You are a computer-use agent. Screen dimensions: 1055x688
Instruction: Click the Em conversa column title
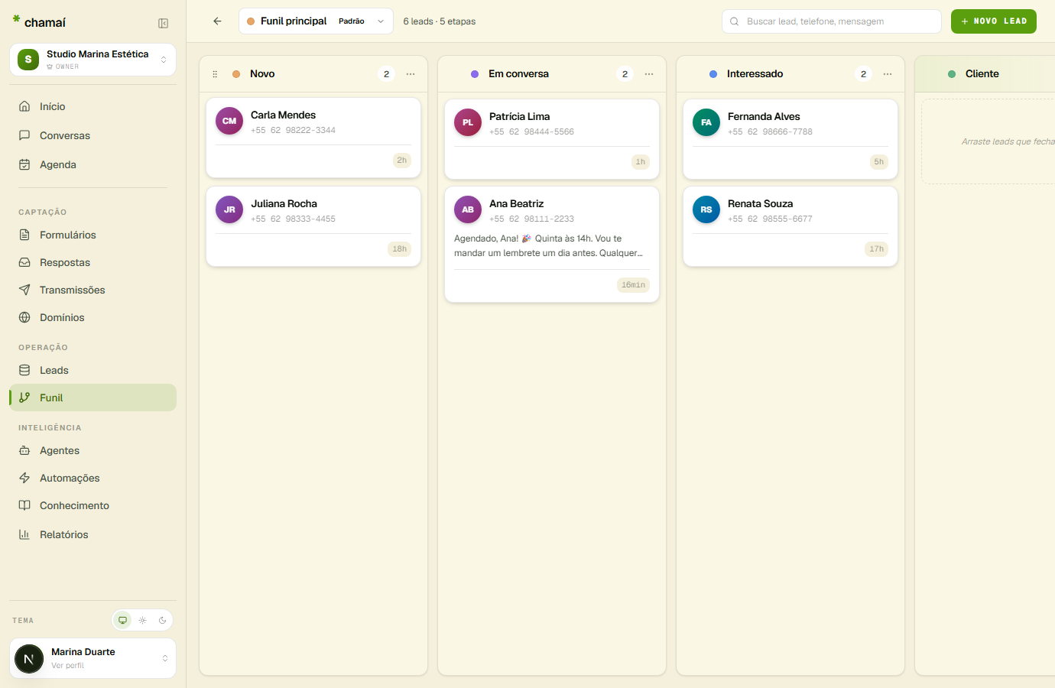coord(518,74)
